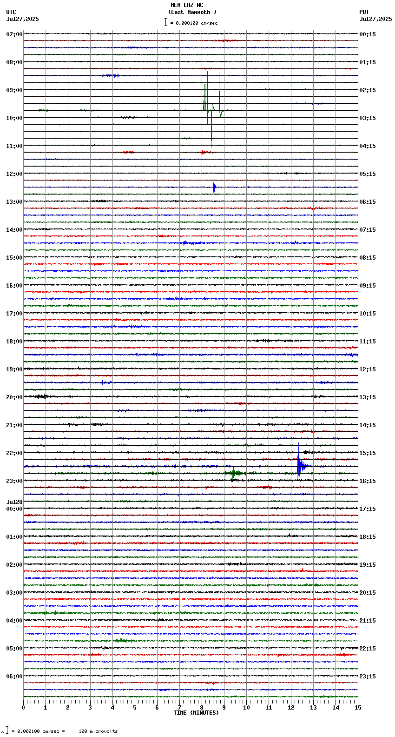Viewport: 395px width, 737px height.
Task: Click the (East Mammoth) station name
Action: (x=192, y=12)
